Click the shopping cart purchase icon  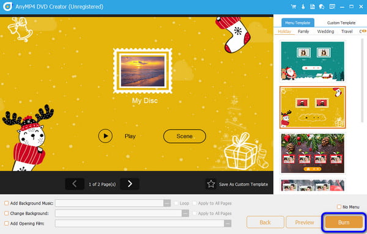tap(293, 7)
